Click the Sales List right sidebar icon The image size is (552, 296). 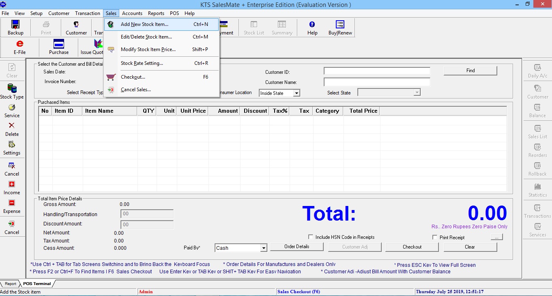pos(538,129)
